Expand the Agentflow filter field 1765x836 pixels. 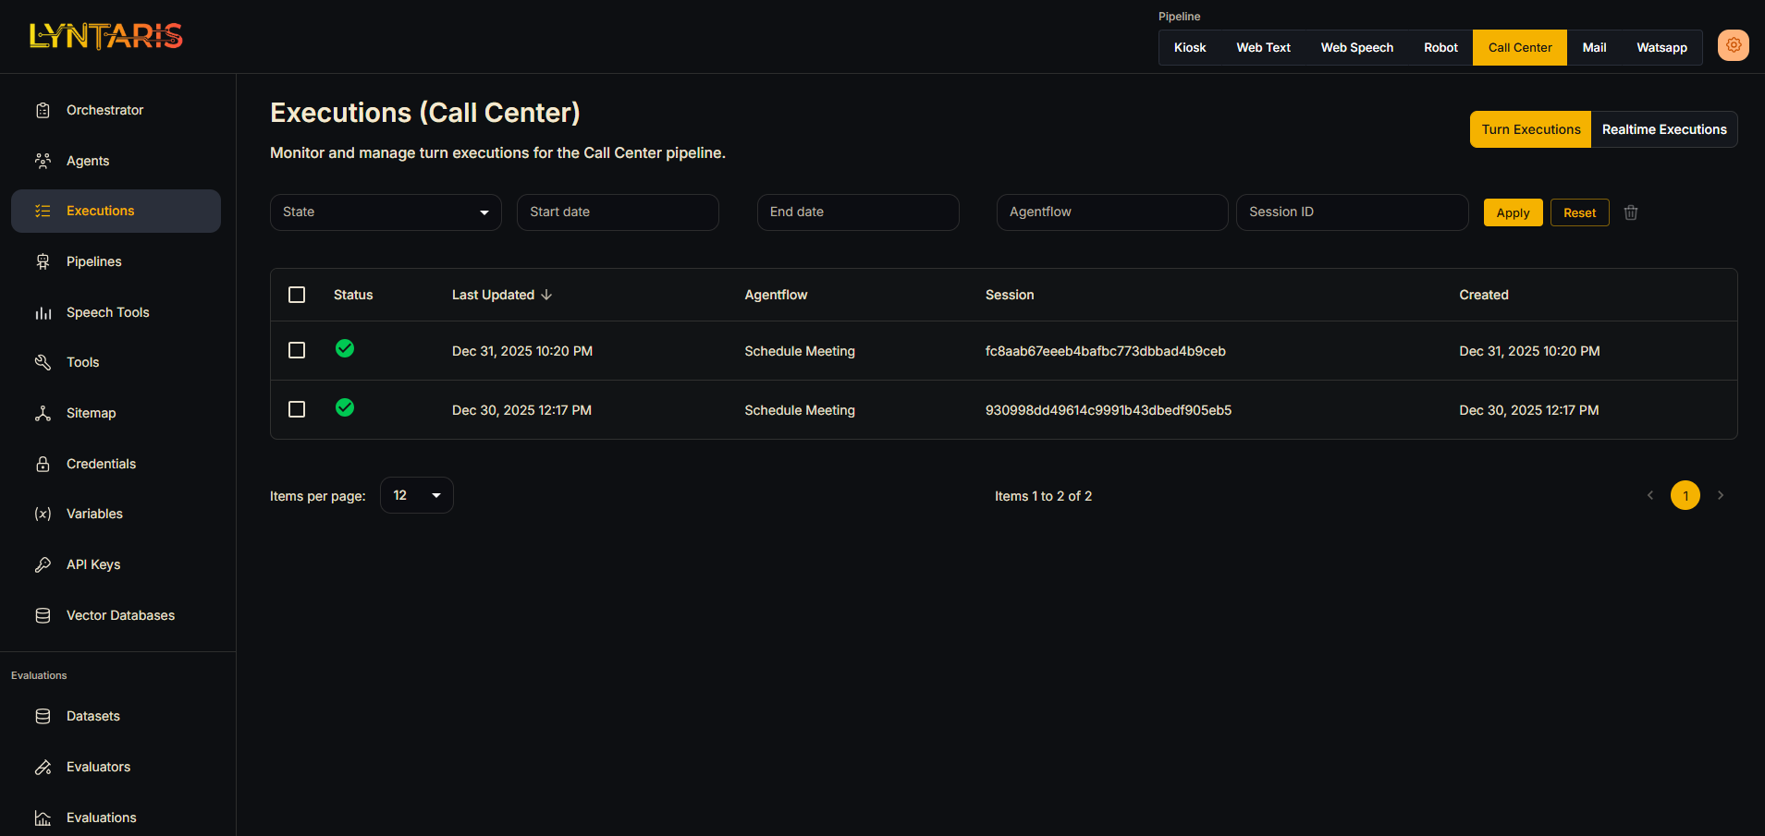click(x=1111, y=212)
